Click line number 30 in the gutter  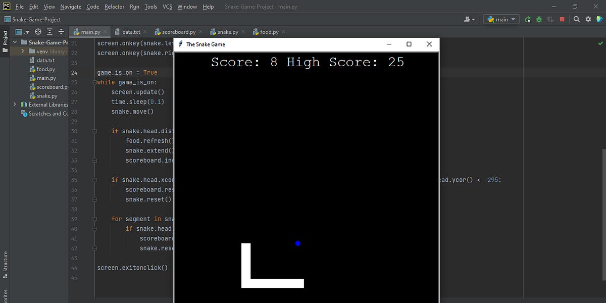(x=74, y=131)
